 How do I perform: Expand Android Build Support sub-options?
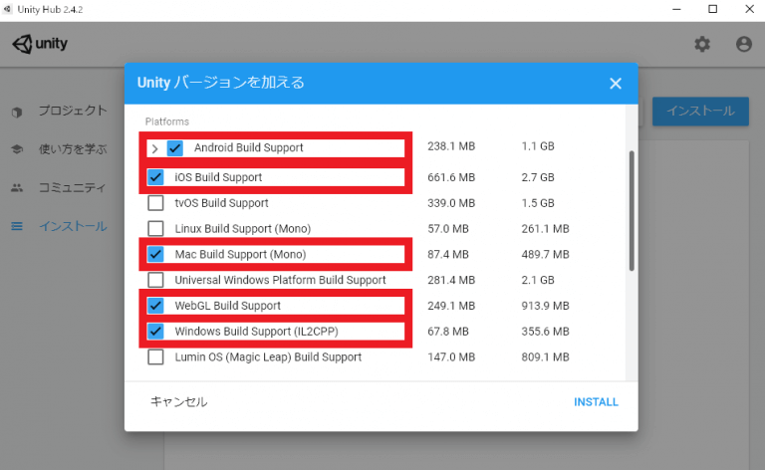pyautogui.click(x=155, y=148)
